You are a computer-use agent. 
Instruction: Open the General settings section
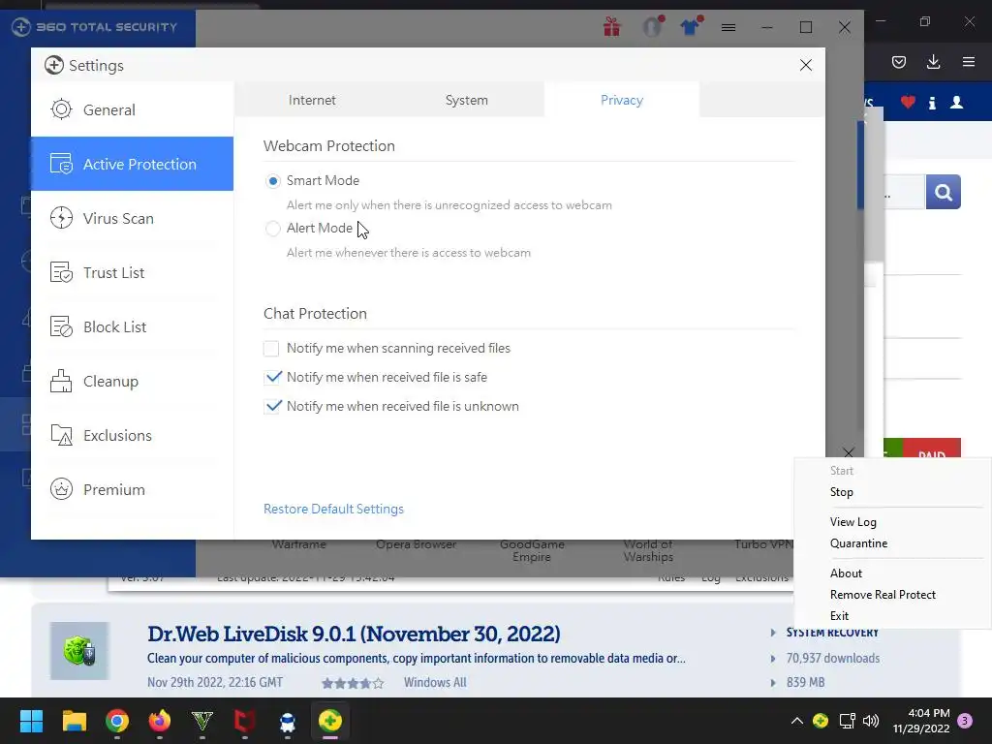[x=132, y=109]
